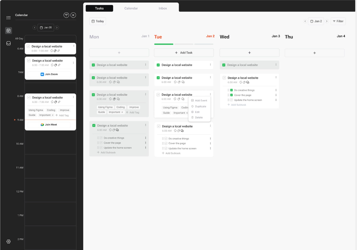Click the plus button under Thursday
This screenshot has height=250, width=357.
[x=315, y=53]
